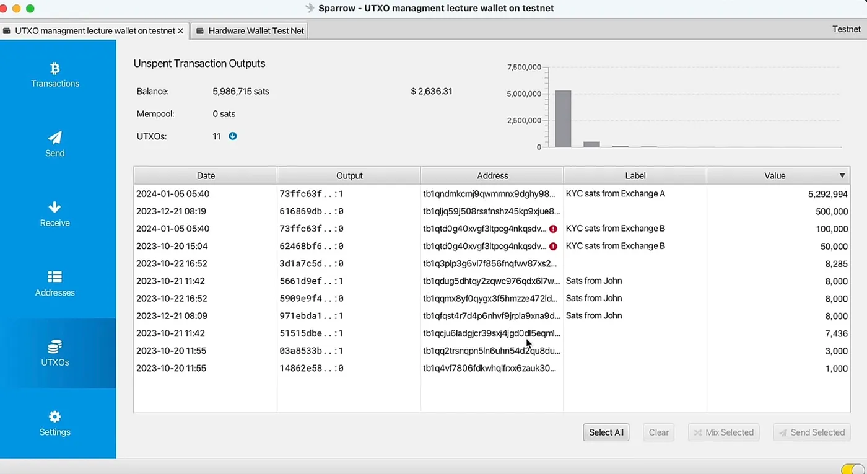Open the Transactions view via Bitcoin icon

click(55, 68)
